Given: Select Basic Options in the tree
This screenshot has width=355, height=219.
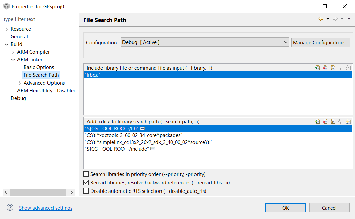Looking at the screenshot, I should [x=39, y=67].
